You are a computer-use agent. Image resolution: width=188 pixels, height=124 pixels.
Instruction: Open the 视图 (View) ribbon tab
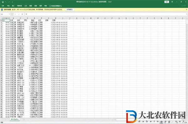pos(41,6)
